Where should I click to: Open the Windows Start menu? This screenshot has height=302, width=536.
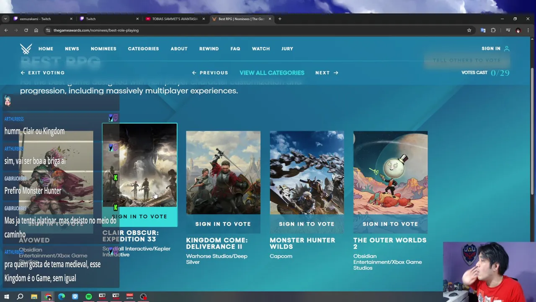coord(6,297)
